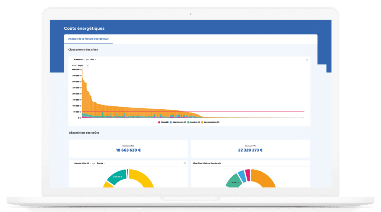Click the donut chart export icon
This screenshot has height=212, width=381.
pyautogui.click(x=185, y=163)
